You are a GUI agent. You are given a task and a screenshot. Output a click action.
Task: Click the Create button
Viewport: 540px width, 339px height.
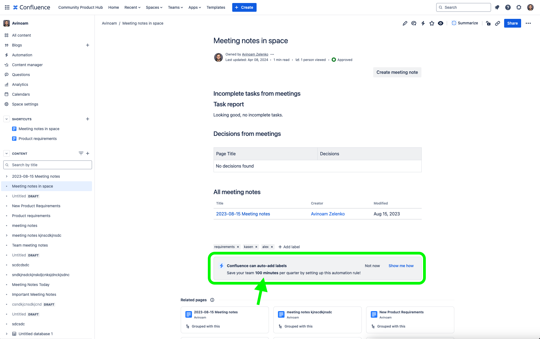tap(244, 7)
